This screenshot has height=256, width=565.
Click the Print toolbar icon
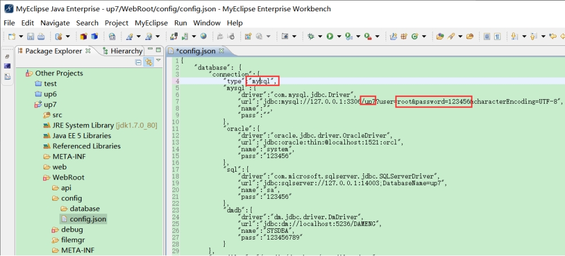[x=41, y=36]
